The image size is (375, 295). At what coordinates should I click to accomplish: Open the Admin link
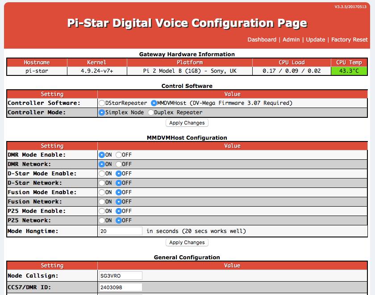(x=291, y=39)
